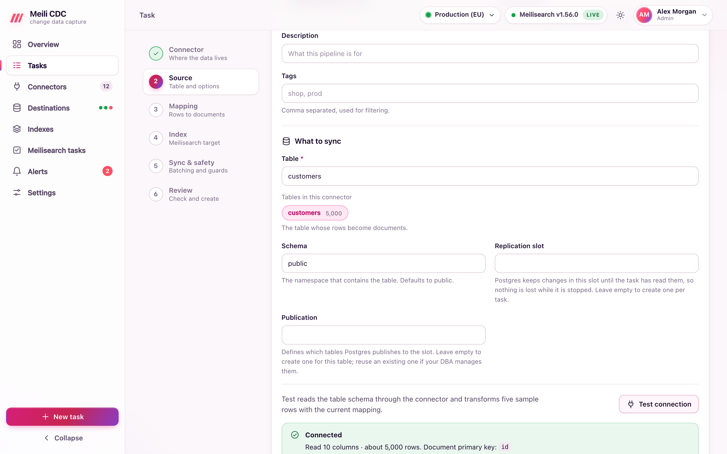727x454 pixels.
Task: Click the What to sync database icon
Action: click(x=286, y=141)
